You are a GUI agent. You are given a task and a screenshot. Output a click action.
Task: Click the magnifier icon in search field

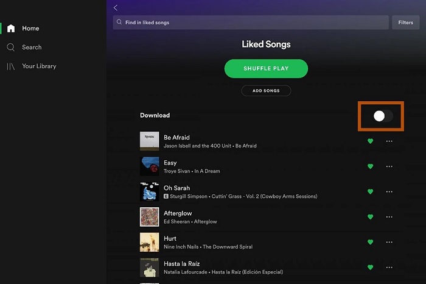[x=119, y=22]
